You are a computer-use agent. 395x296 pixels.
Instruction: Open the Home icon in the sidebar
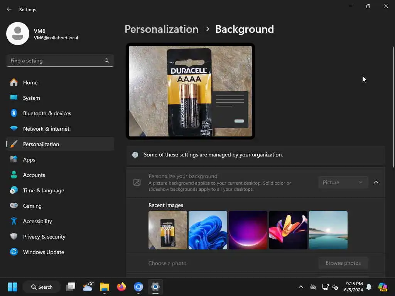coord(14,82)
